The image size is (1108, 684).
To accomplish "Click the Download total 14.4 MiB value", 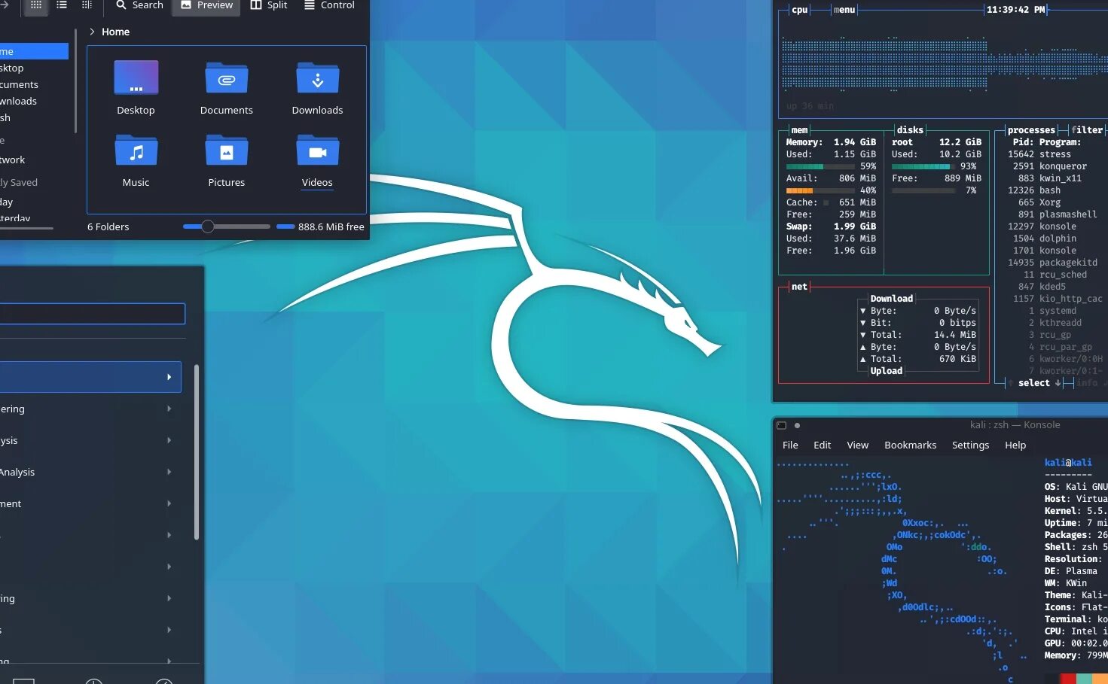I will pyautogui.click(x=955, y=335).
